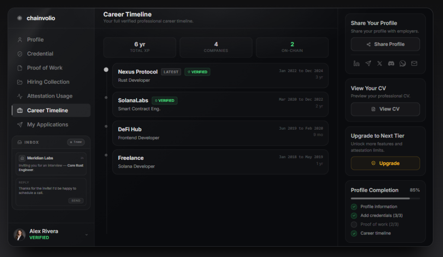Toggle the Add credentials (3/3) checkmark
The image size is (443, 257).
pyautogui.click(x=354, y=216)
